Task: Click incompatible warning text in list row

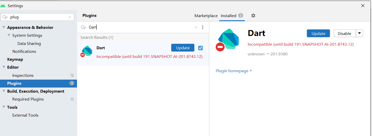Action: pyautogui.click(x=149, y=56)
